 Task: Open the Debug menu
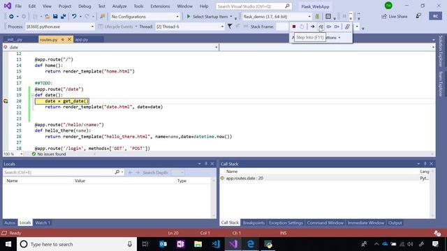pos(85,6)
